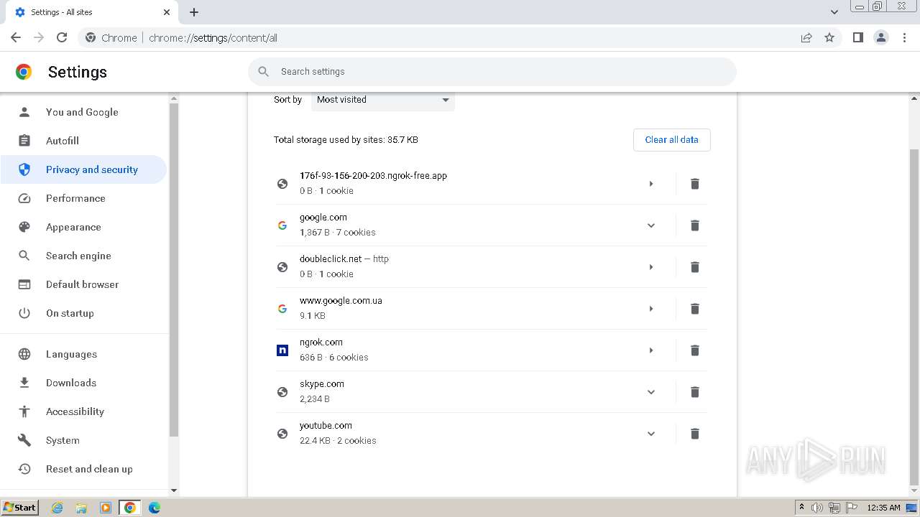Delete skype.com stored data

tap(694, 392)
